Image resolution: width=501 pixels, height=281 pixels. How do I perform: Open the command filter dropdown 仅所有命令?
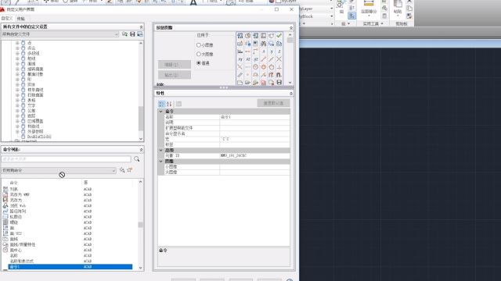click(59, 170)
